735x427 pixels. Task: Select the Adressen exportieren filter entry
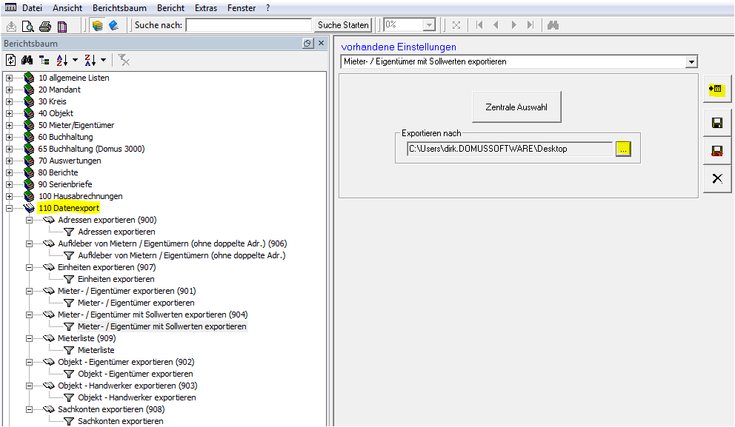point(116,232)
